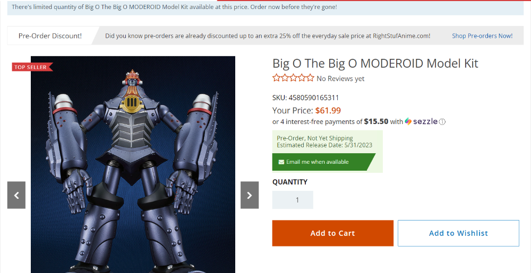Select the fifth rating star
Image resolution: width=531 pixels, height=273 pixels.
tap(310, 78)
